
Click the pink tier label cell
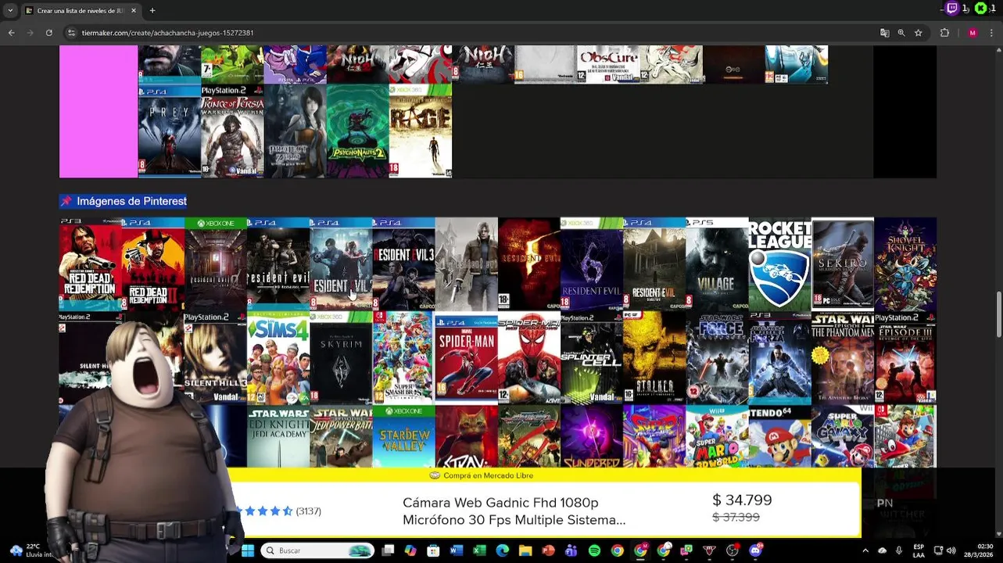99,111
